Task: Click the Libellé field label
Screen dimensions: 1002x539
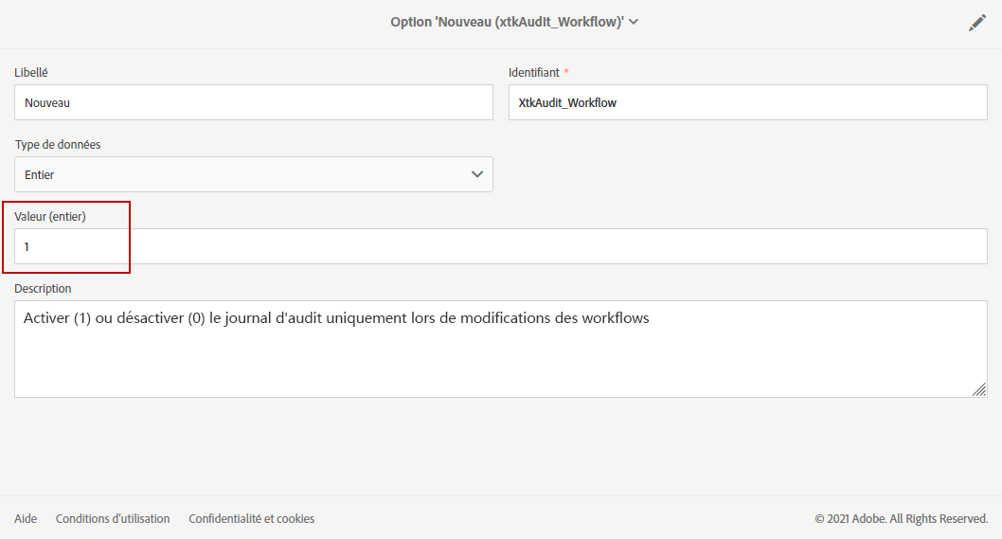Action: [x=31, y=72]
